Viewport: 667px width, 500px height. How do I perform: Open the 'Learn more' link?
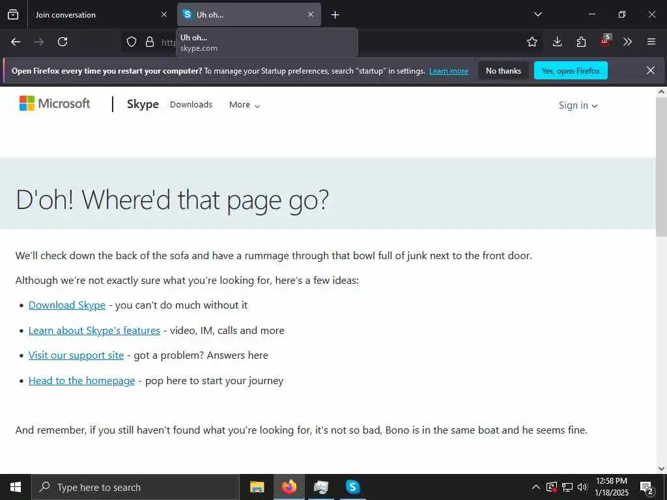[x=449, y=71]
